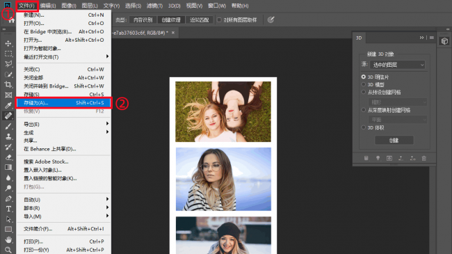The width and height of the screenshot is (452, 254).
Task: Select the Rectangular Marquee tool
Action: click(8, 54)
